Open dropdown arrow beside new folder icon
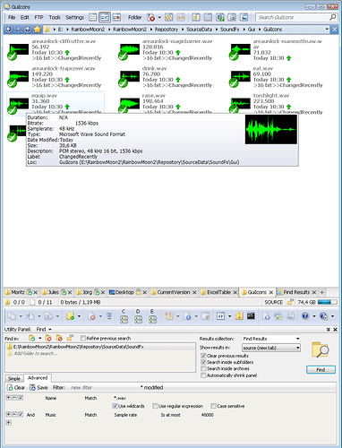The height and width of the screenshot is (448, 342). (x=79, y=316)
